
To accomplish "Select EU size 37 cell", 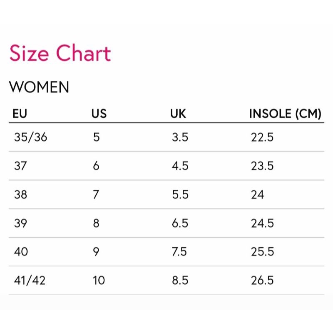I will pos(20,166).
